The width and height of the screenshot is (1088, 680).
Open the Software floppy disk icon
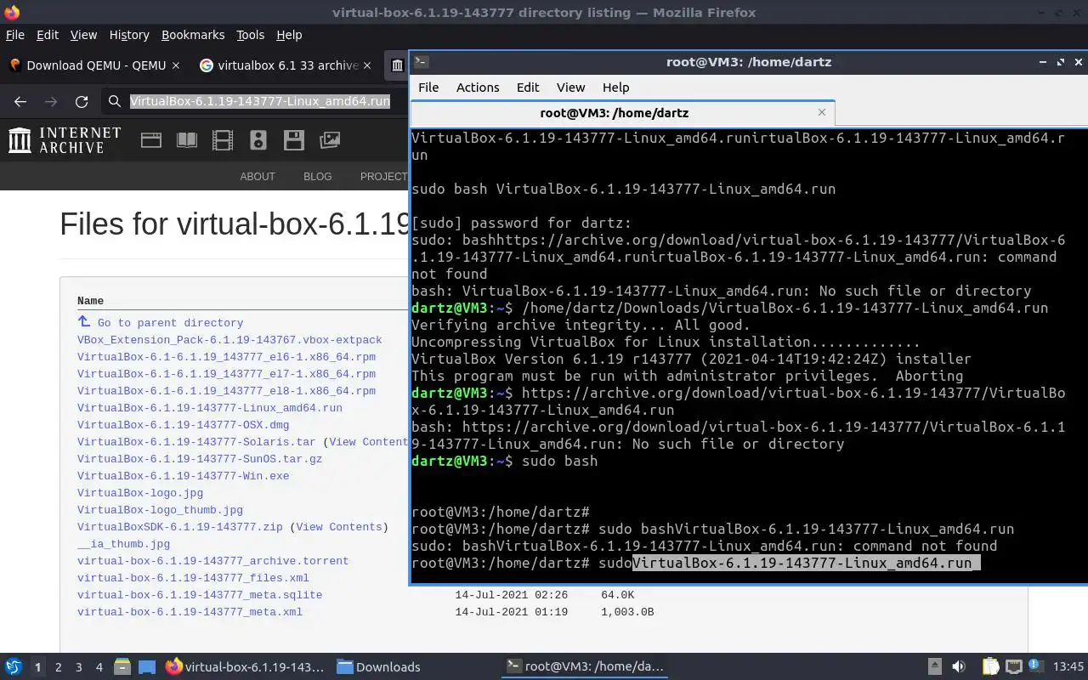(x=294, y=140)
